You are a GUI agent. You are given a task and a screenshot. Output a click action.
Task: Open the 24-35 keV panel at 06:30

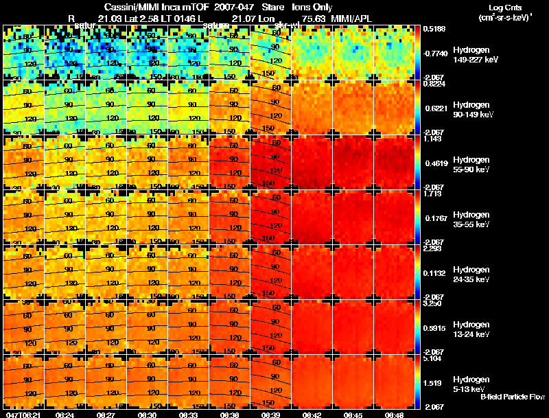pos(147,272)
